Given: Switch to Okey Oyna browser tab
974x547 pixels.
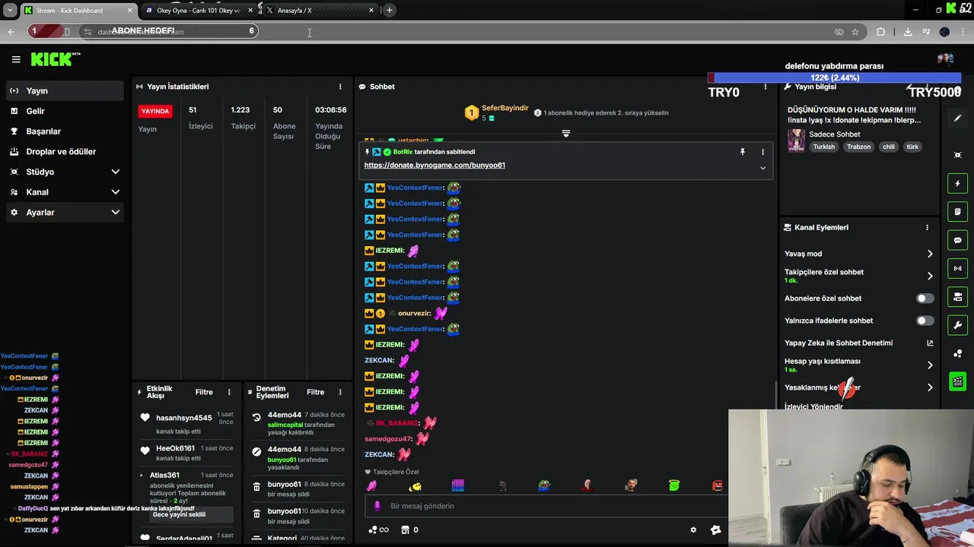Looking at the screenshot, I should pos(198,11).
